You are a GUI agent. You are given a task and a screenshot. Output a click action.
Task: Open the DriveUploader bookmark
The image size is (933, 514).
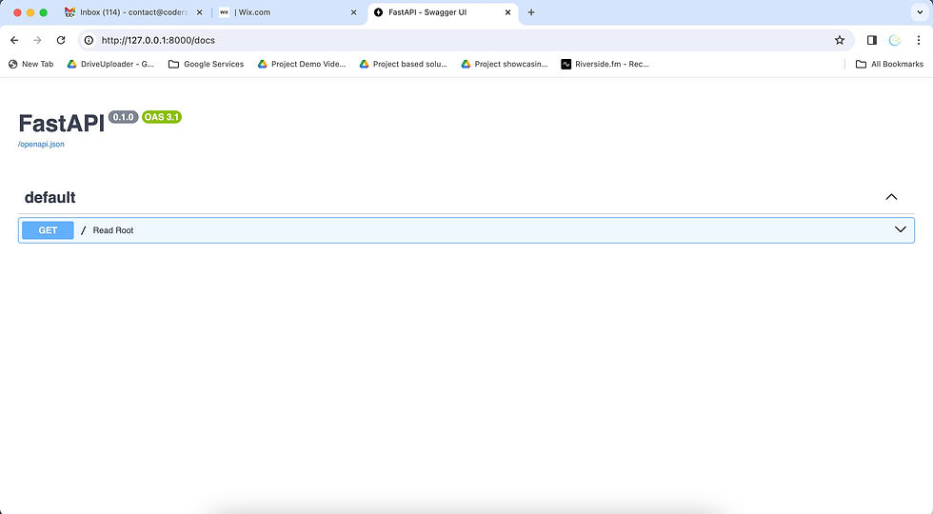click(x=110, y=64)
